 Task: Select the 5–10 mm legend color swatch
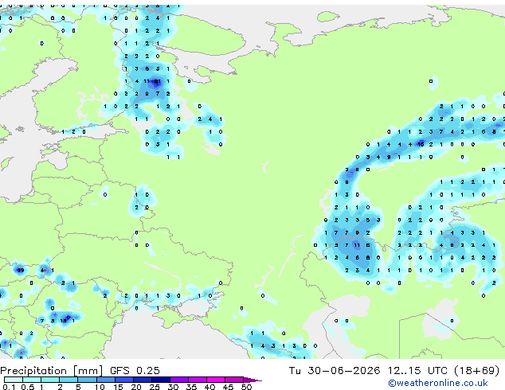[88, 380]
